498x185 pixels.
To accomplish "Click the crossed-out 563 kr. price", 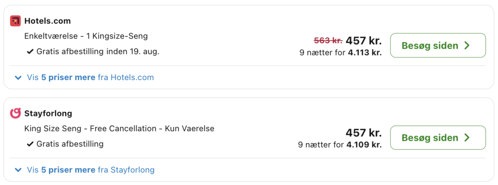I will 328,40.
